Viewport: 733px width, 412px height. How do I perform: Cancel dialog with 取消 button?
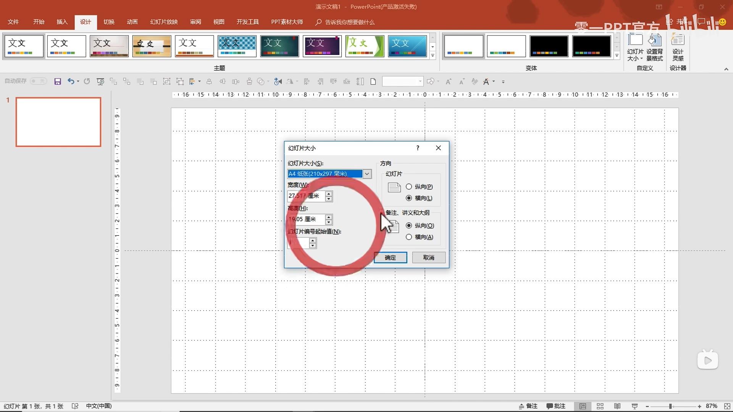click(429, 257)
